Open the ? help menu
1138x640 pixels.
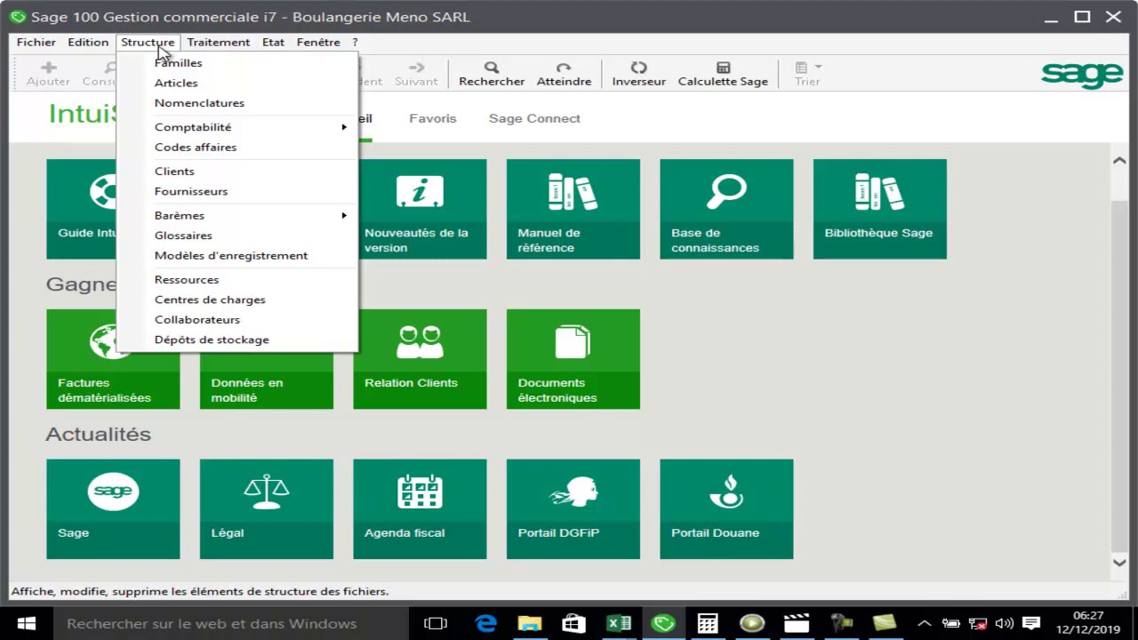coord(355,42)
